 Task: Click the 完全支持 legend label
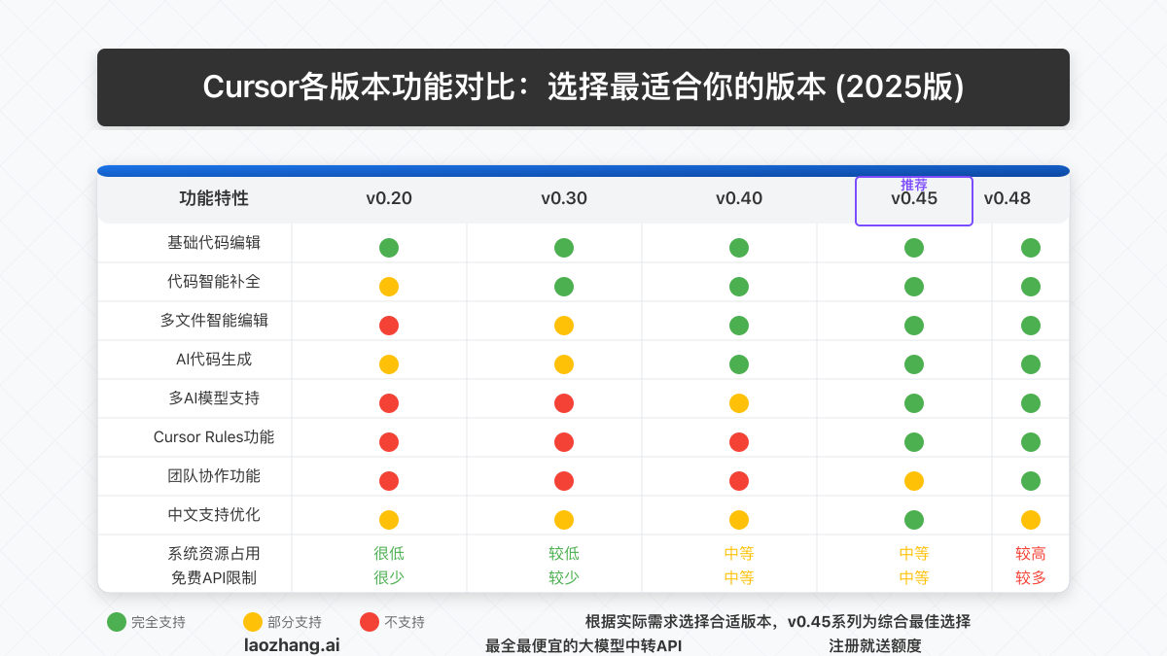point(159,622)
